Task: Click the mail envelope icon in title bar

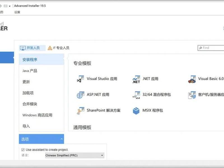Action: tap(6, 6)
